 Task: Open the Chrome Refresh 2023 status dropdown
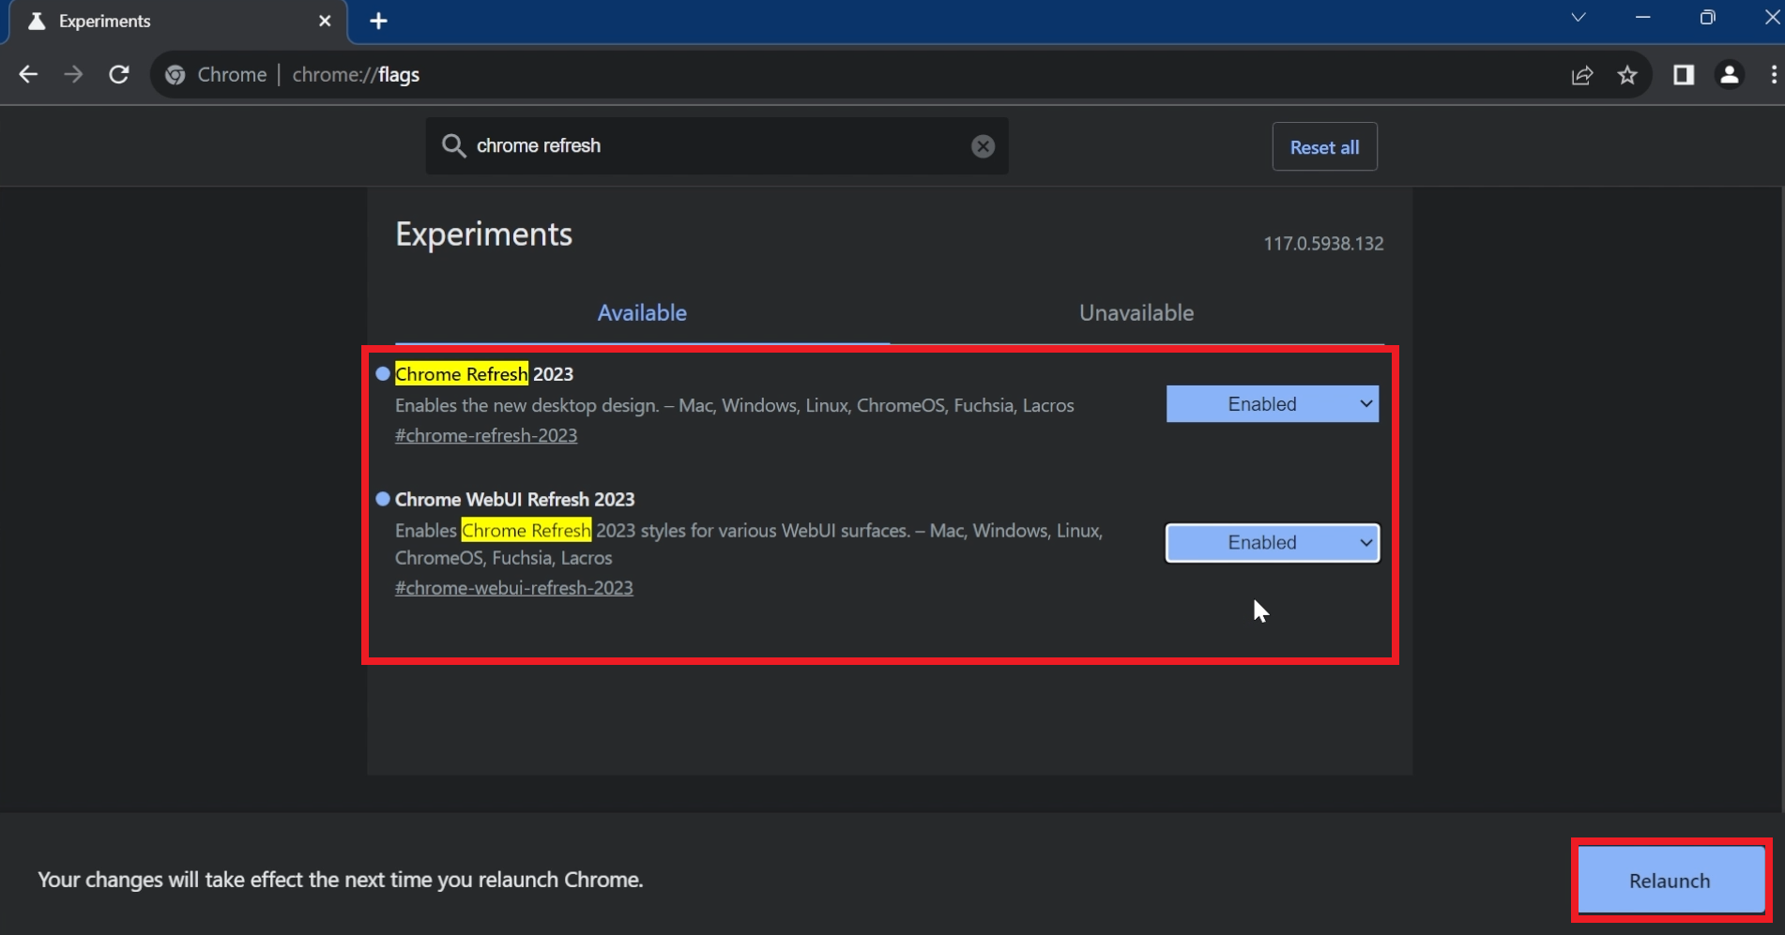click(x=1272, y=403)
